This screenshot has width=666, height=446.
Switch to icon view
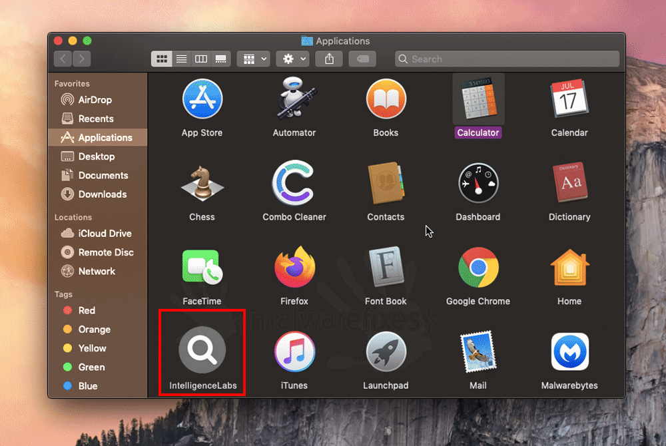click(161, 59)
